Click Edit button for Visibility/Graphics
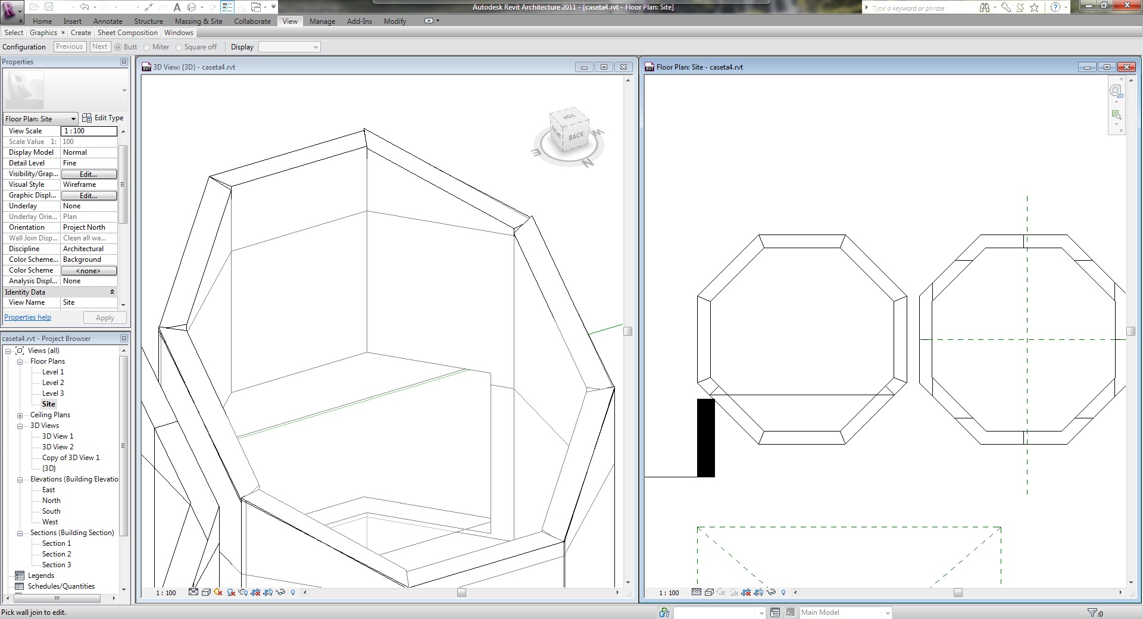Screen dimensions: 1143x619 tap(89, 174)
